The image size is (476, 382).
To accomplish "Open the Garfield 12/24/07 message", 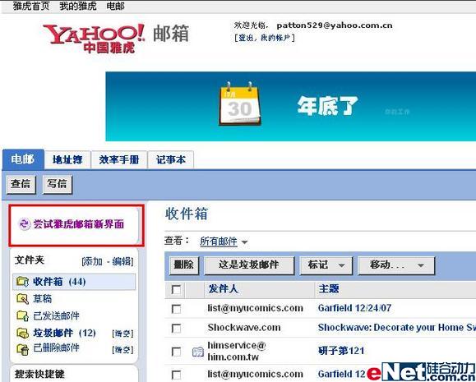I will click(354, 308).
